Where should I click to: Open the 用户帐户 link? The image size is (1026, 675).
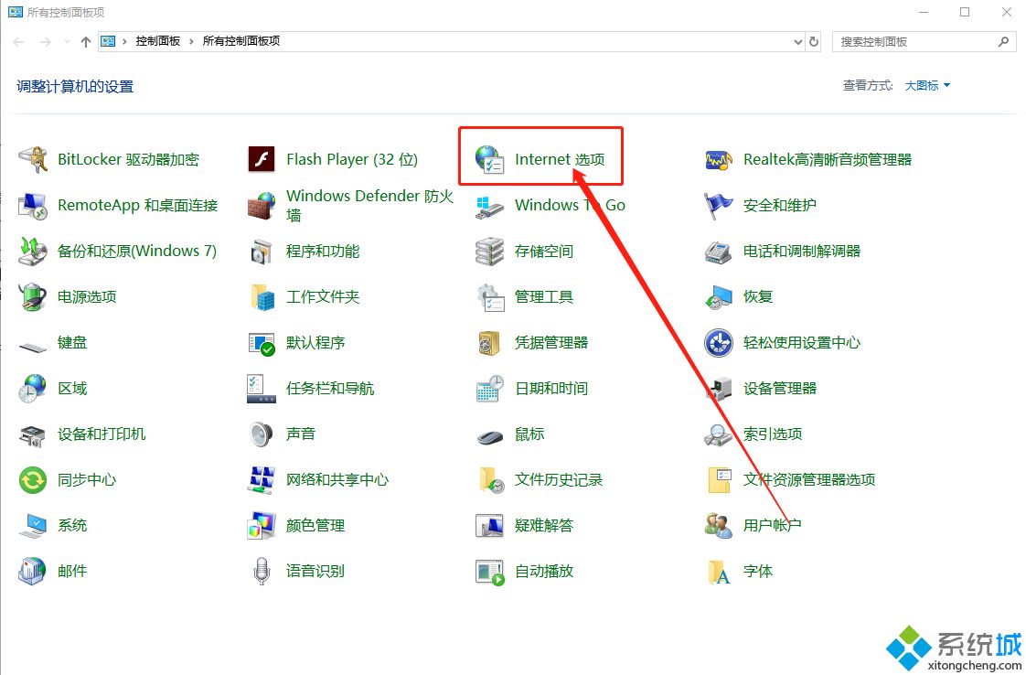coord(772,526)
